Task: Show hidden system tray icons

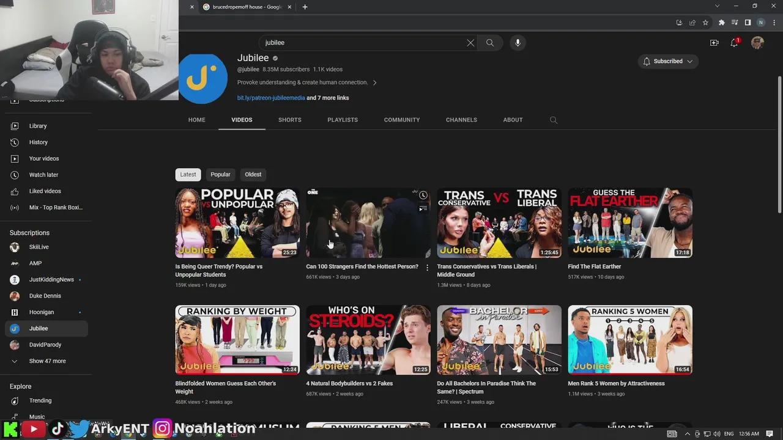Action: pos(687,434)
